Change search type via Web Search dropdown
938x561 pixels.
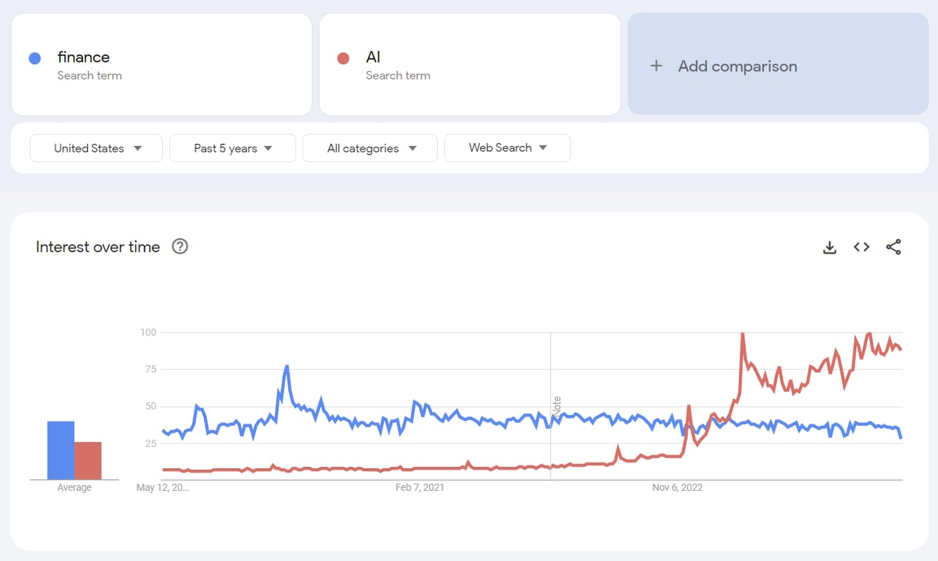(507, 148)
